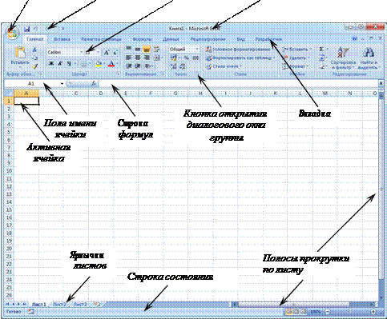Click Вставить cells button in Ячейки group

click(x=297, y=49)
